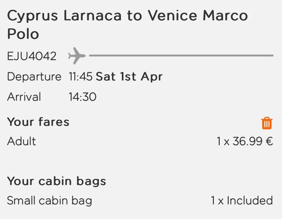Click the '1 x Included' bag status
The width and height of the screenshot is (282, 219).
pyautogui.click(x=242, y=201)
